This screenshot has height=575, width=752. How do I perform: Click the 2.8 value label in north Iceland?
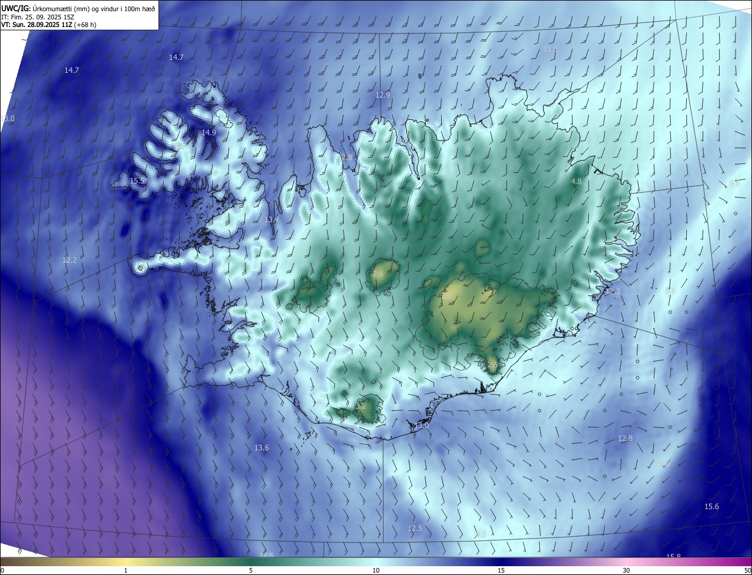click(348, 158)
